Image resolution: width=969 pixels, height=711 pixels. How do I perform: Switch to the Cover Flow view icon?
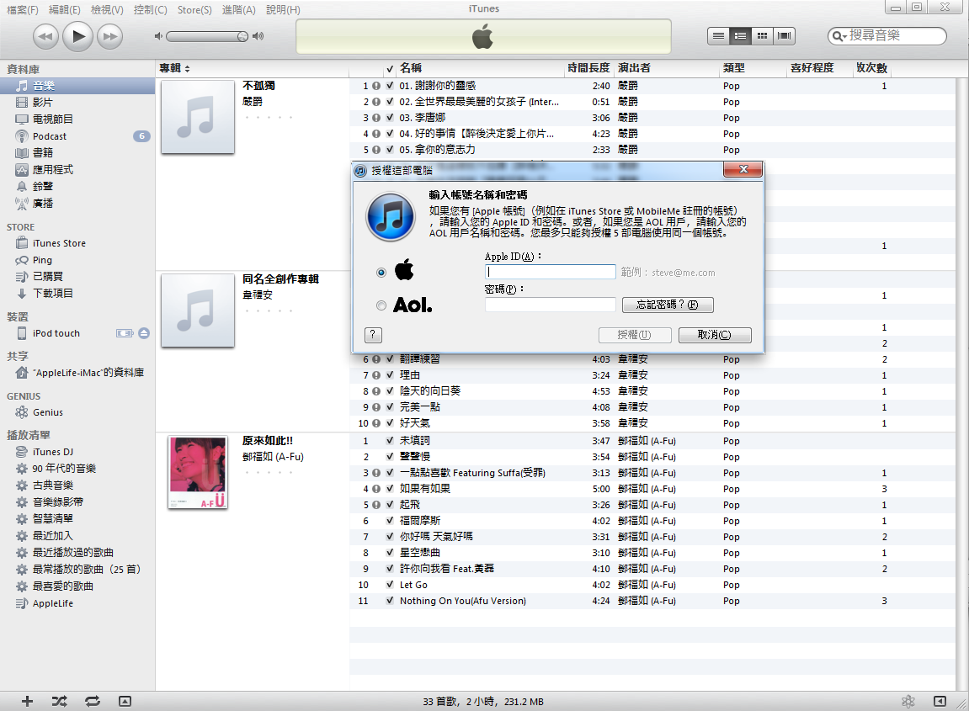(785, 35)
